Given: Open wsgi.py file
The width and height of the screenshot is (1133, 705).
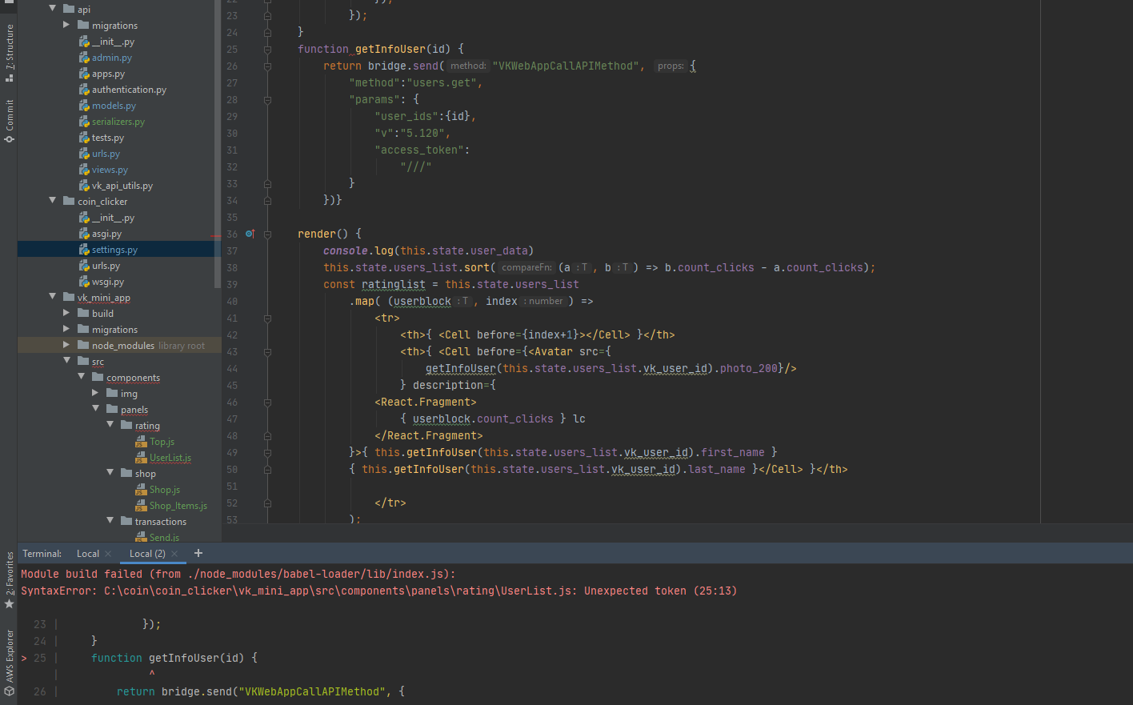Looking at the screenshot, I should [x=108, y=282].
